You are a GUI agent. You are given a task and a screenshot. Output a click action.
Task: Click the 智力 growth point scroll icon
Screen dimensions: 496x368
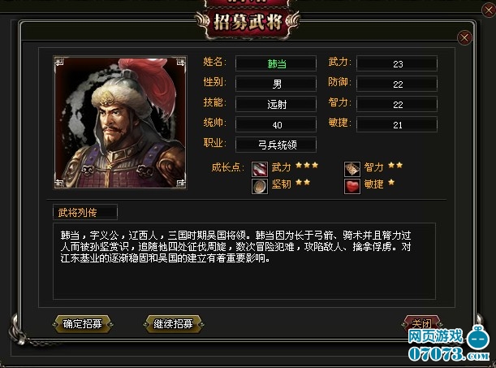point(352,169)
